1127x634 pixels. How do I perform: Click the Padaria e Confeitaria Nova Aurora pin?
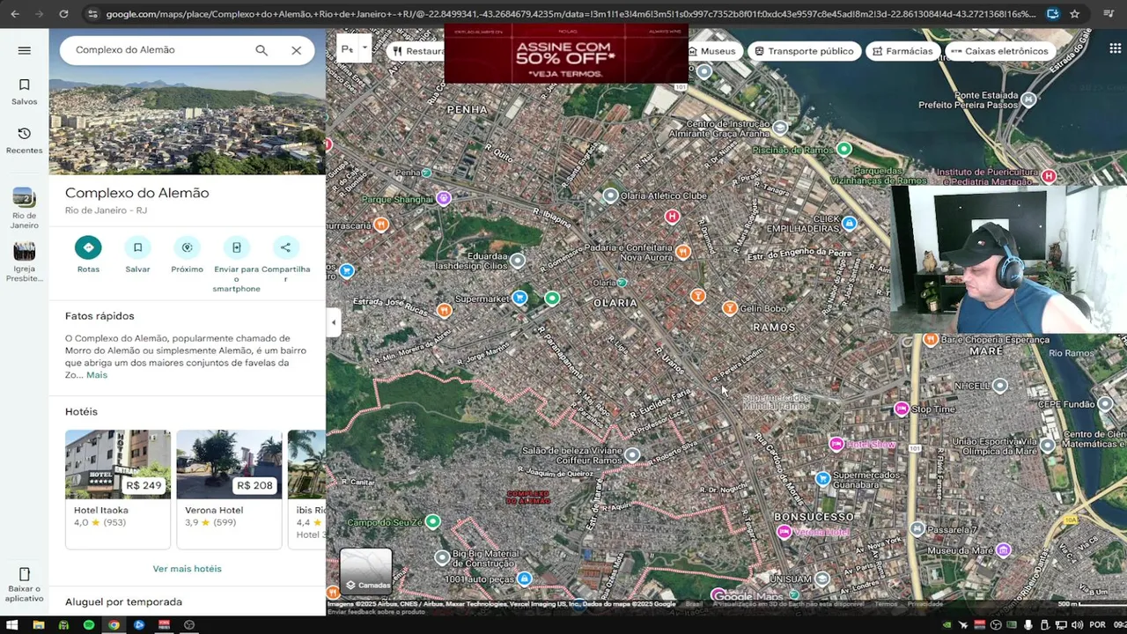click(x=683, y=252)
